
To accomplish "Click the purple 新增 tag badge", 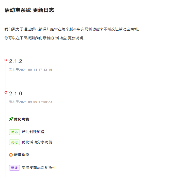I will [14, 168].
